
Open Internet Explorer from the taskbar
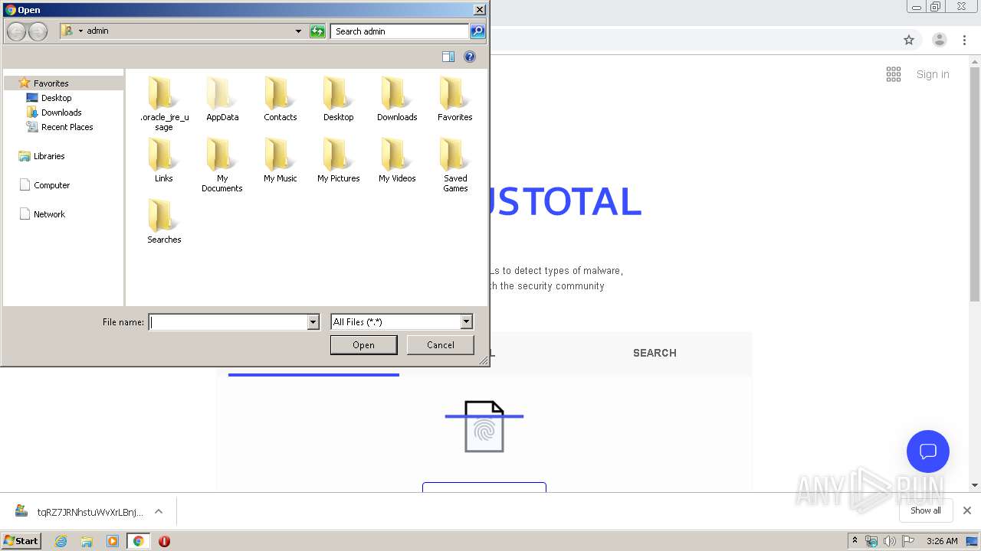tap(61, 541)
